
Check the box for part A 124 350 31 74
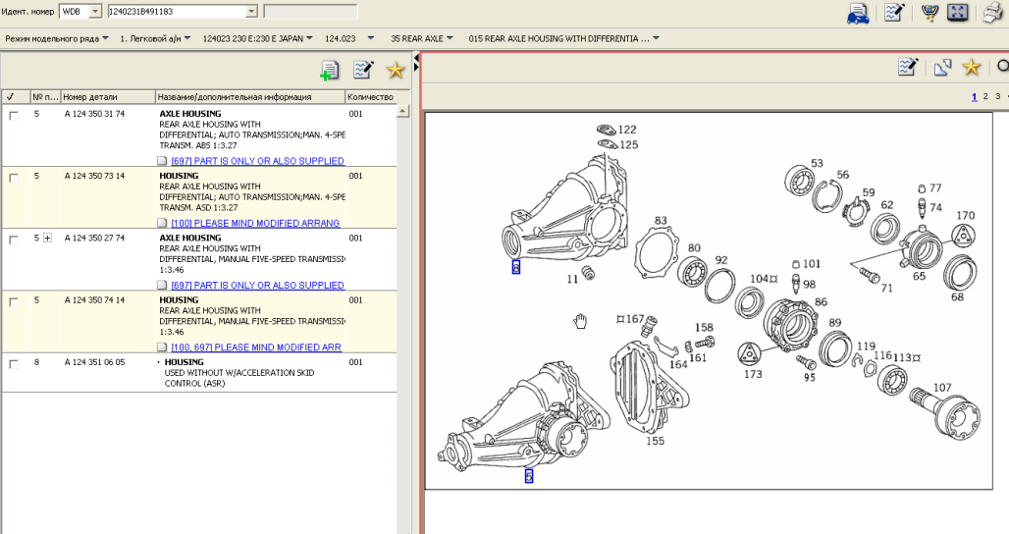pyautogui.click(x=13, y=115)
